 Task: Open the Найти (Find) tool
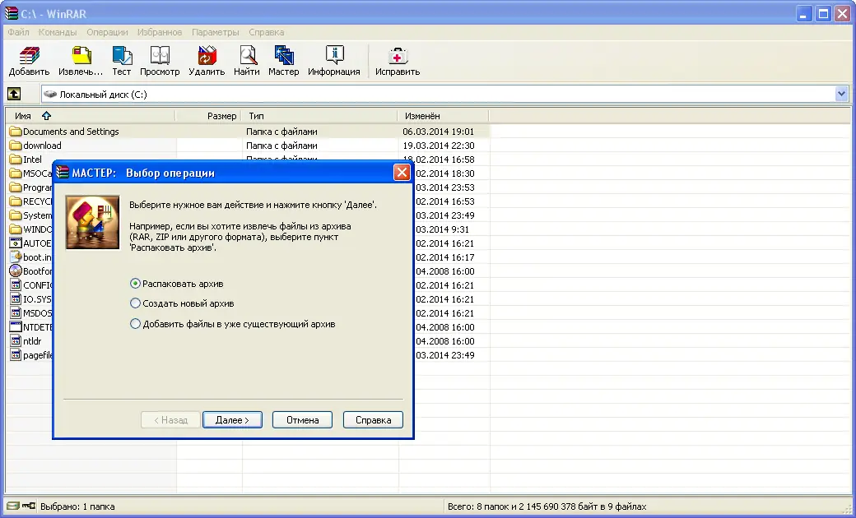click(247, 56)
